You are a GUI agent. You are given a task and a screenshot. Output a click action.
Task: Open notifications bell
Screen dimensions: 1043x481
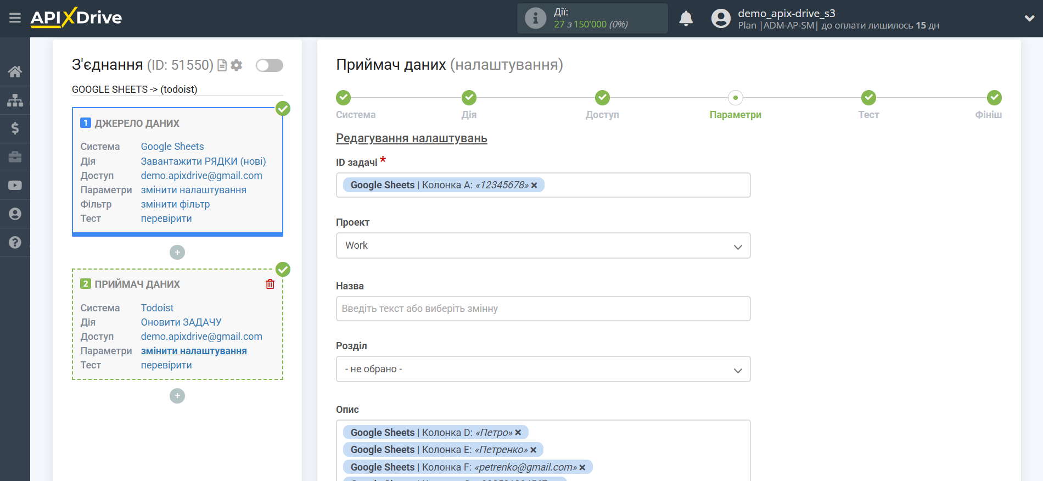point(686,18)
